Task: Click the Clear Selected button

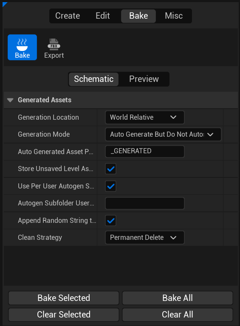Action: pos(64,315)
